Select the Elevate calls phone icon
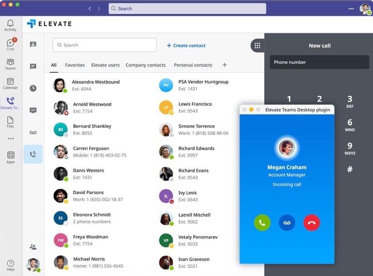373x276 pixels. pos(33,154)
